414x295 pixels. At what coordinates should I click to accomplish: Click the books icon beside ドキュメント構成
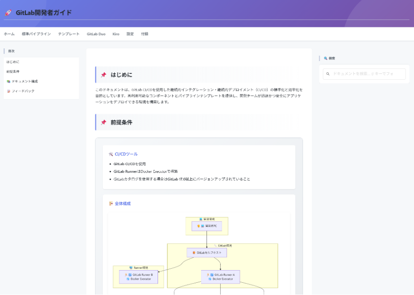(8, 81)
